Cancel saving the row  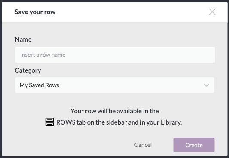tap(143, 145)
